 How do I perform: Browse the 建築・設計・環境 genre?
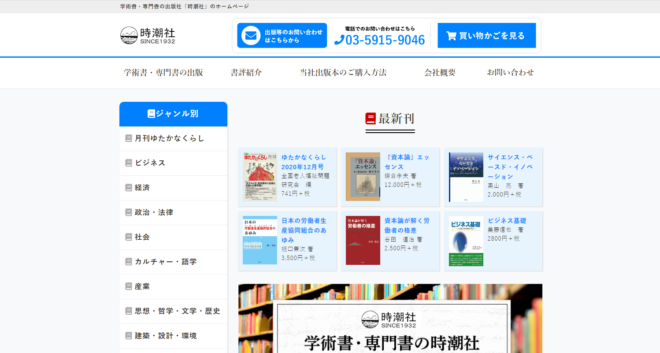pos(173,336)
